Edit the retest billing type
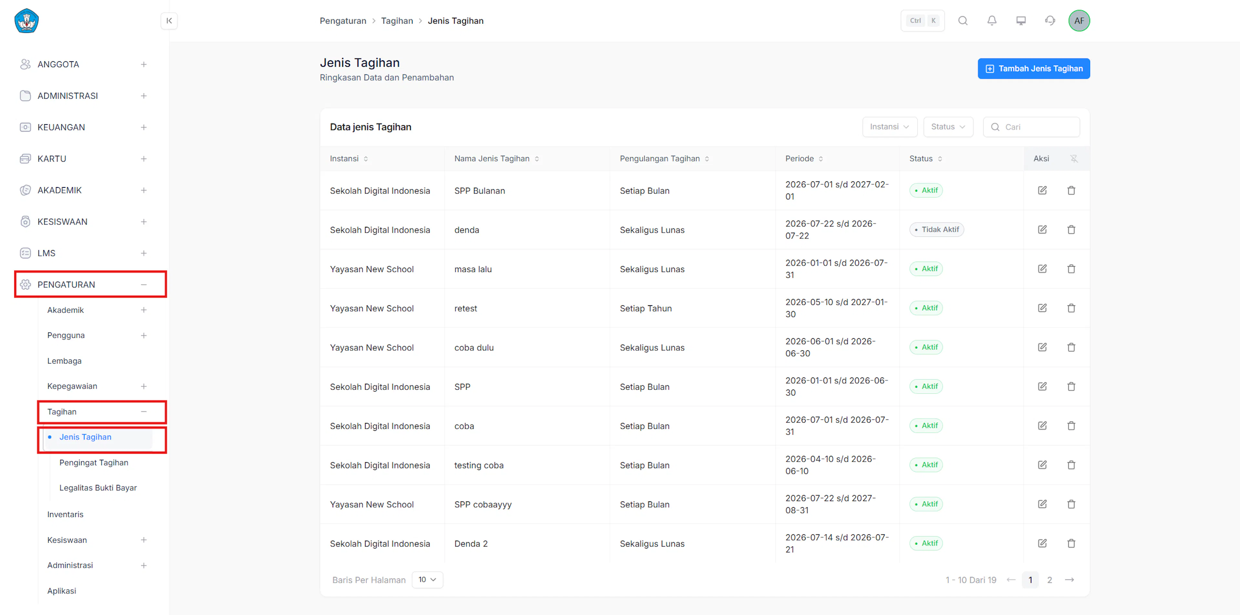Image resolution: width=1240 pixels, height=615 pixels. pos(1042,308)
